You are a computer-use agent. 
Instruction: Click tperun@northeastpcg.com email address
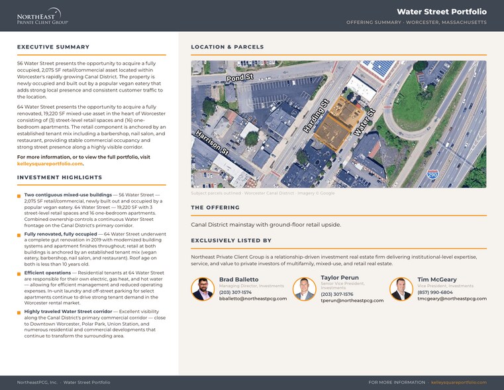click(x=352, y=300)
